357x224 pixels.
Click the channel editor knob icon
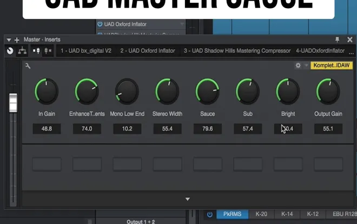point(10,51)
